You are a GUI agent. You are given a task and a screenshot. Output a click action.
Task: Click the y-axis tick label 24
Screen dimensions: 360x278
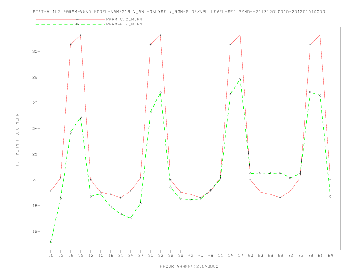tap(35, 129)
